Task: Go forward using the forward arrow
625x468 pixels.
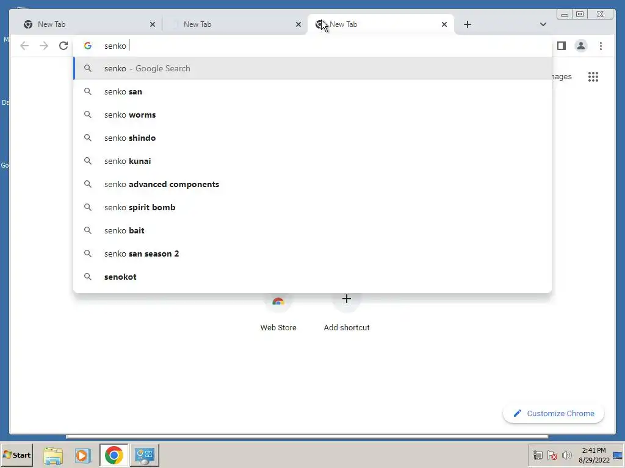Action: [44, 46]
